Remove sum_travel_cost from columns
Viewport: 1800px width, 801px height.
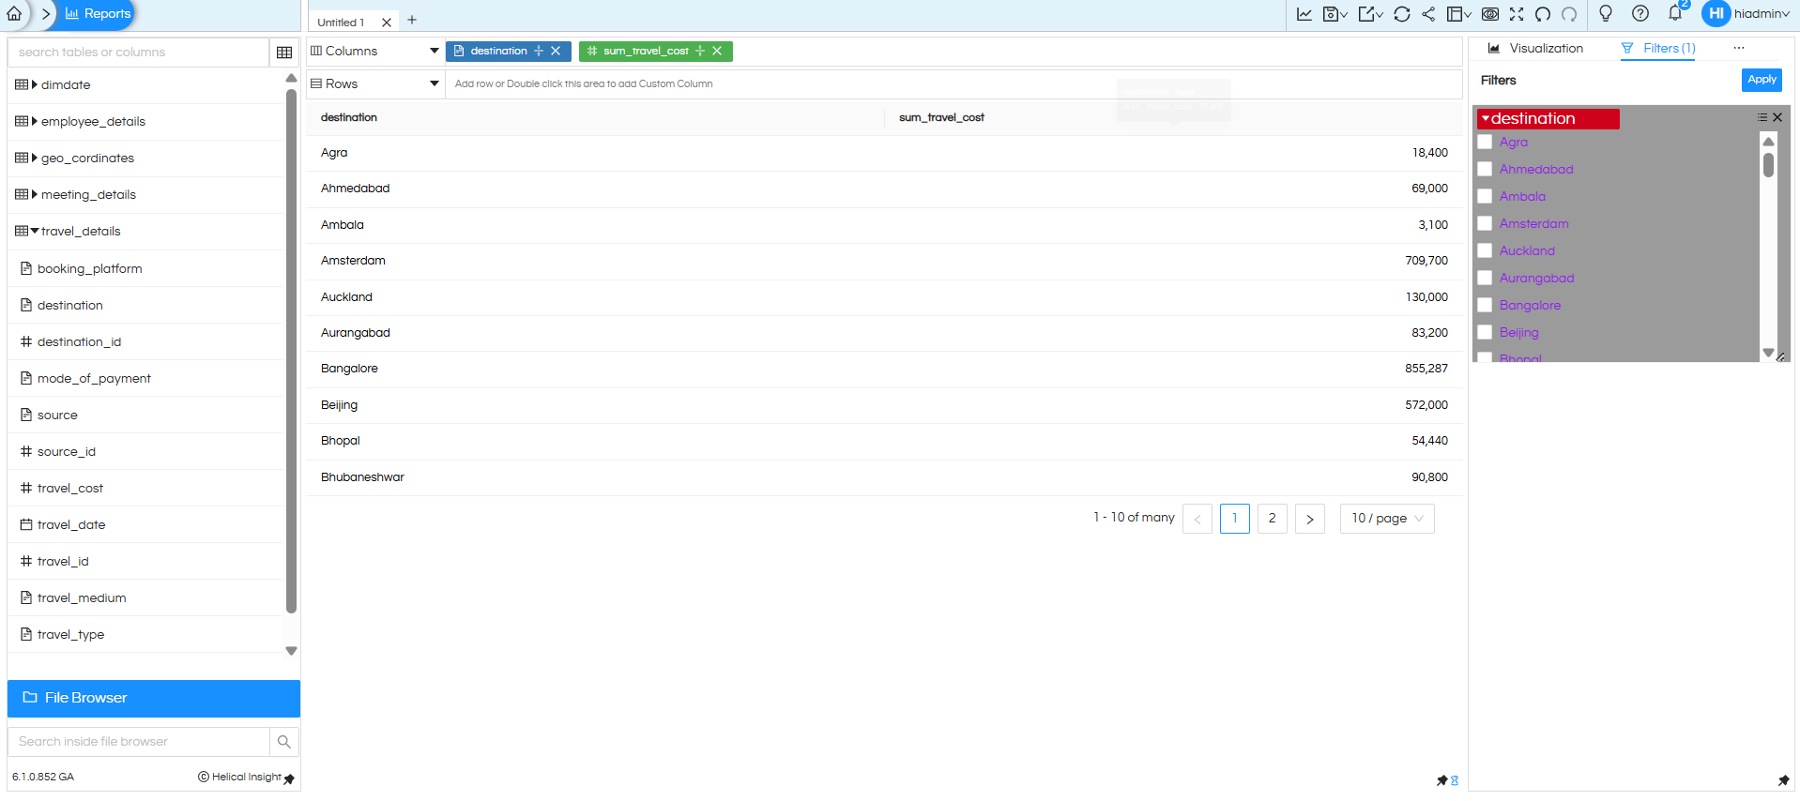[717, 52]
